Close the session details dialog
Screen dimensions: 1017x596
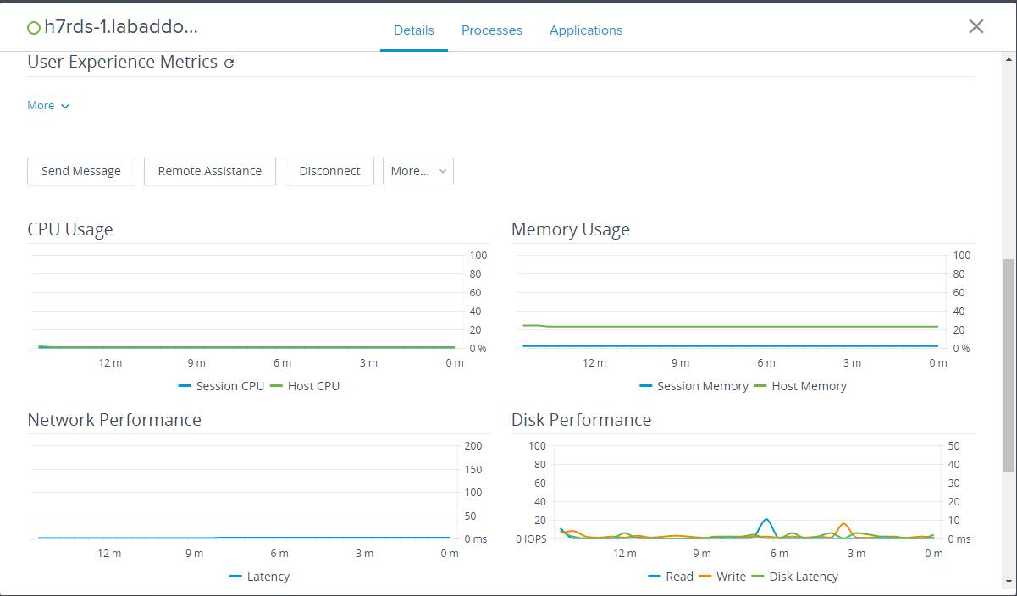(x=976, y=26)
